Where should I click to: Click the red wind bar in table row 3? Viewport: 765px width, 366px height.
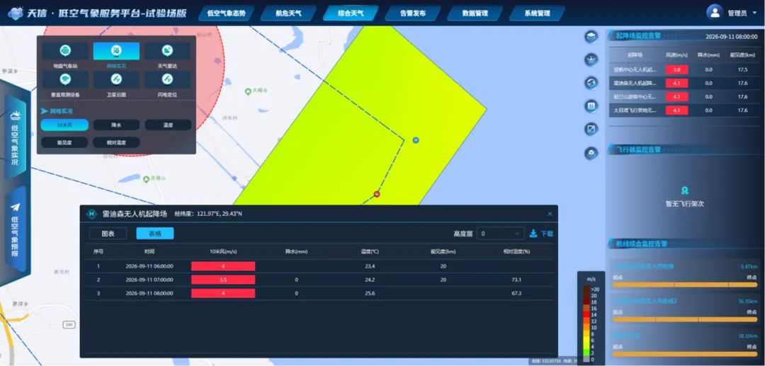[x=223, y=293]
